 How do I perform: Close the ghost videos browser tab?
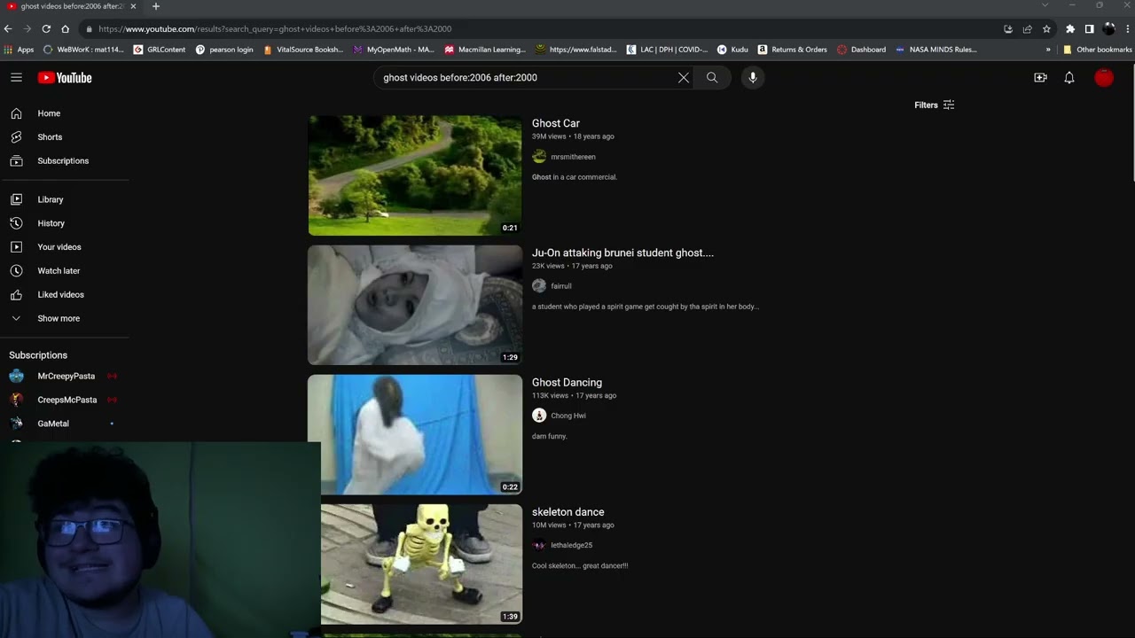tap(134, 6)
